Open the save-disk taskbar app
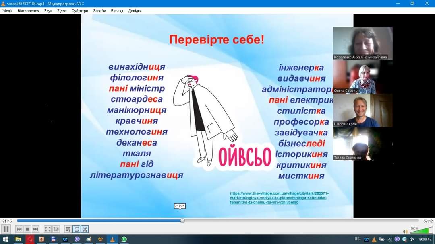 (x=53, y=239)
